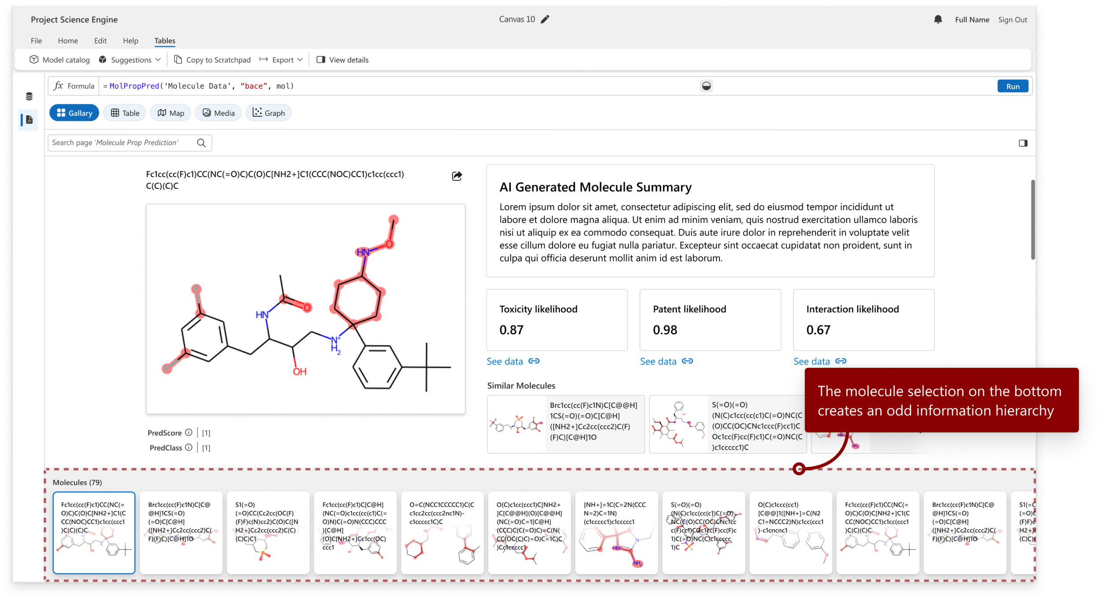Select the second molecule thumbnail card
Viewport: 1102px width, 599px height.
181,532
